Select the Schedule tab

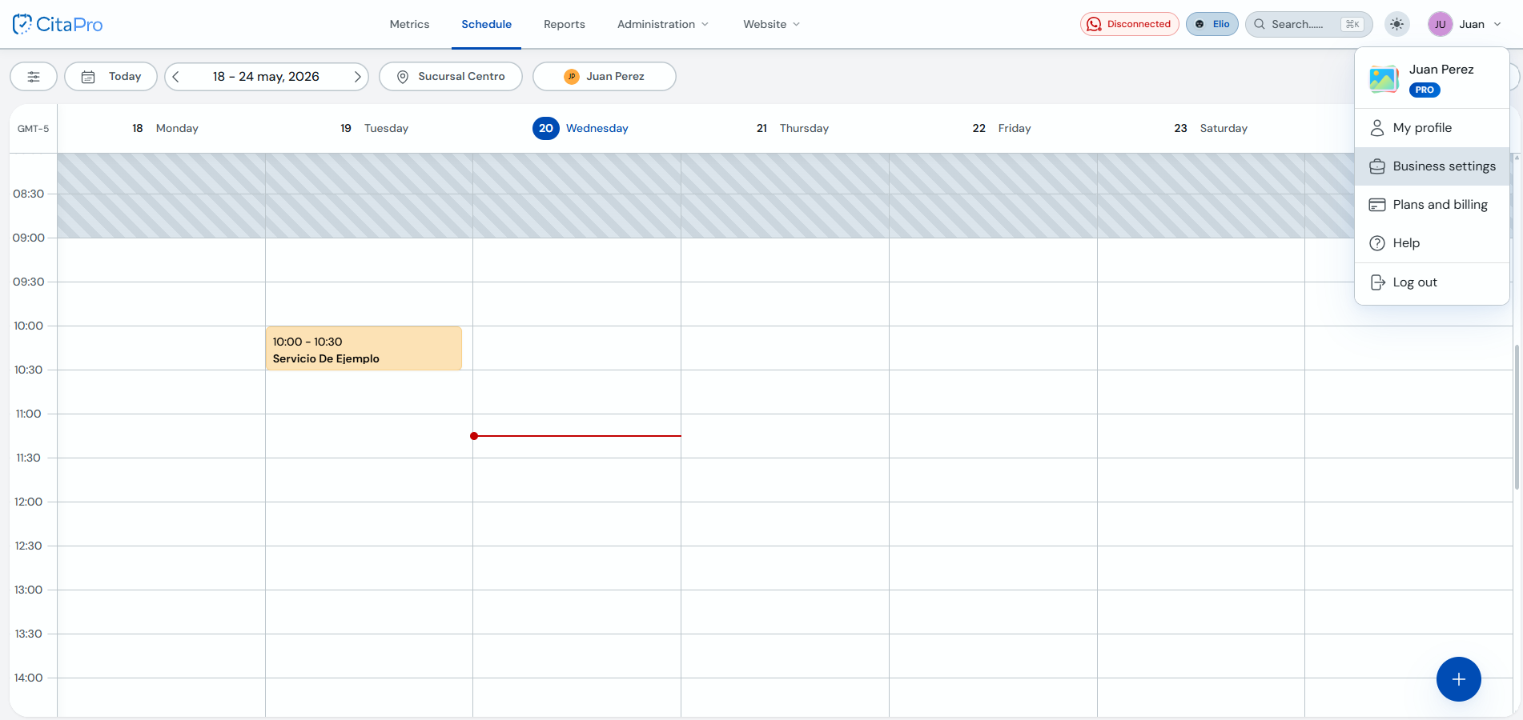click(486, 24)
